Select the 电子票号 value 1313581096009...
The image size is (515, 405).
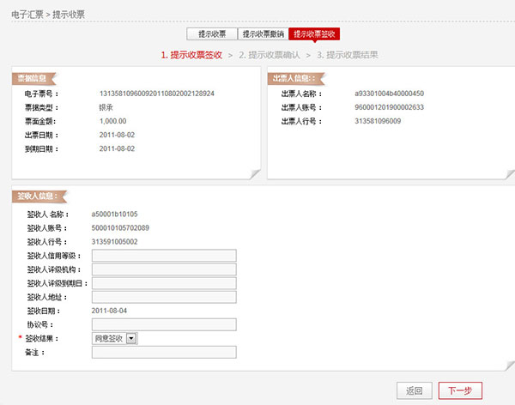coord(157,94)
